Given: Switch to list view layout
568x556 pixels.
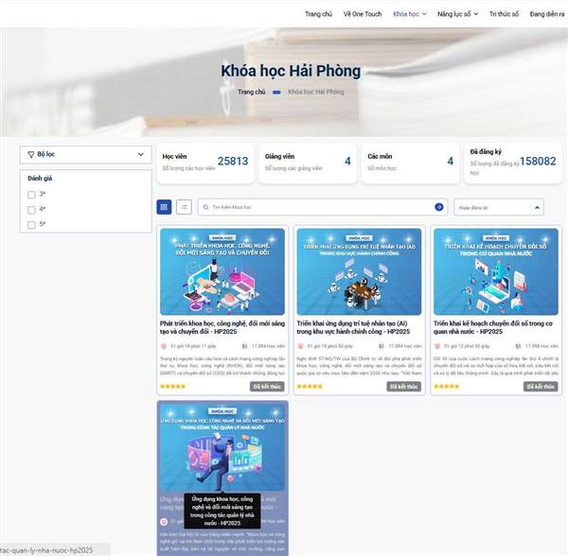Looking at the screenshot, I should point(184,207).
